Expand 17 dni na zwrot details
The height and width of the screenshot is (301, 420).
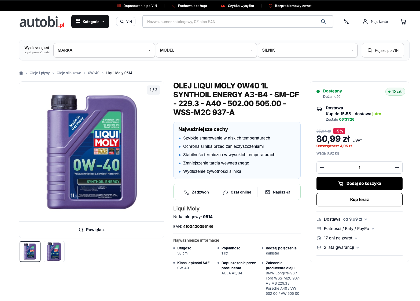[x=337, y=238]
